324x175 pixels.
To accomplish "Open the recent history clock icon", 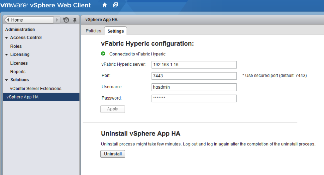I will pyautogui.click(x=66, y=20).
